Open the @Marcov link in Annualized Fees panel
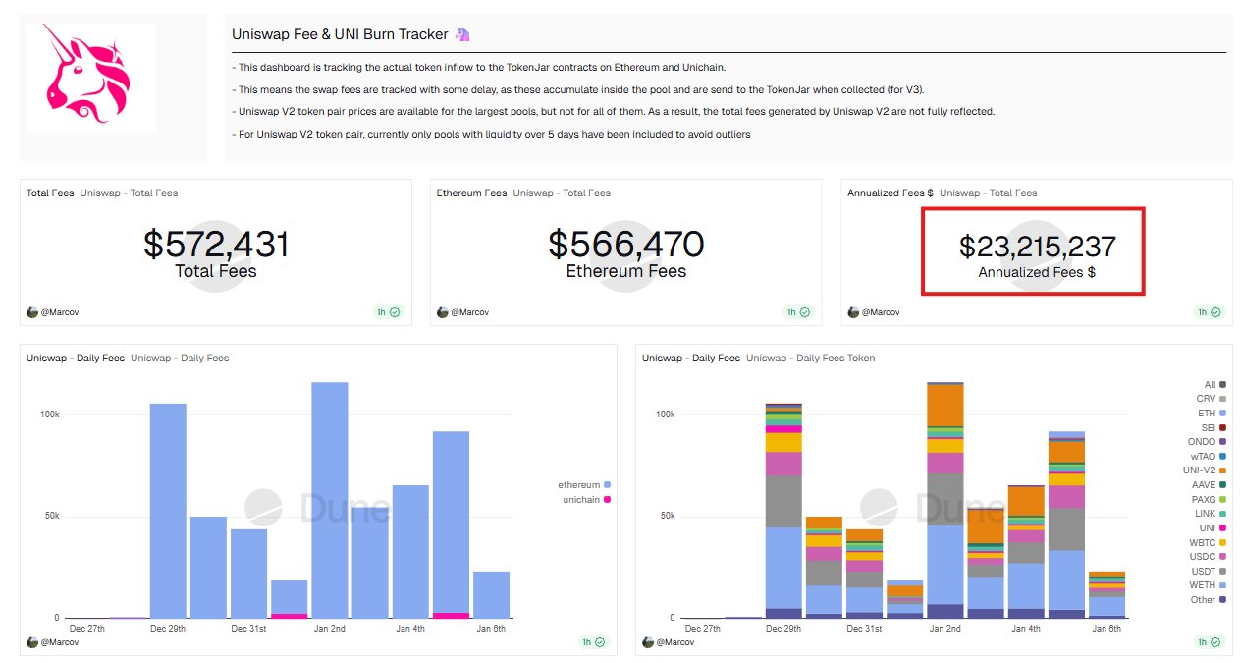 [x=881, y=312]
